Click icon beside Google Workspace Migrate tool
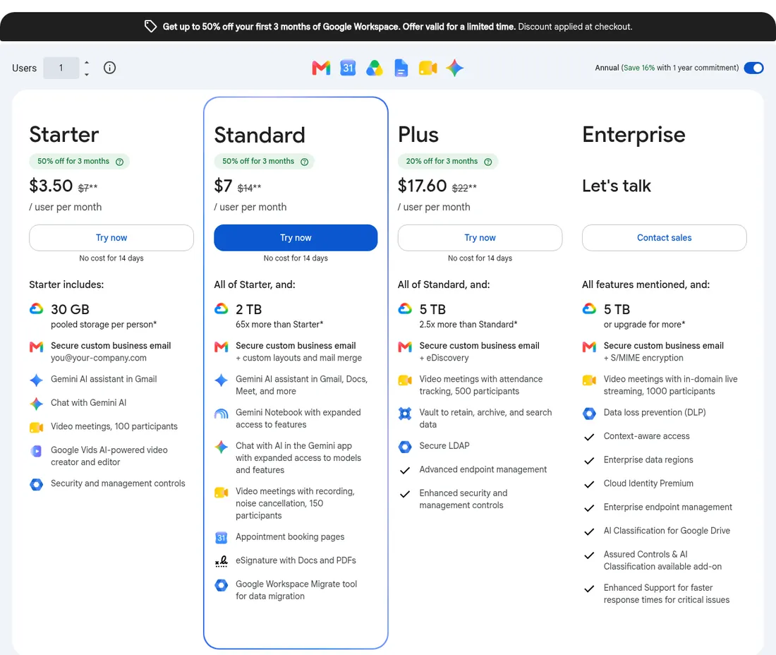Screen dimensions: 776x655 click(x=222, y=585)
